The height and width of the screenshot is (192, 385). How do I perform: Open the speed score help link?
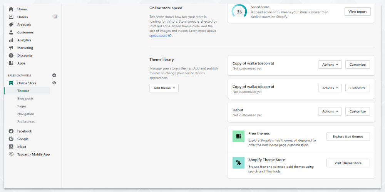click(158, 35)
